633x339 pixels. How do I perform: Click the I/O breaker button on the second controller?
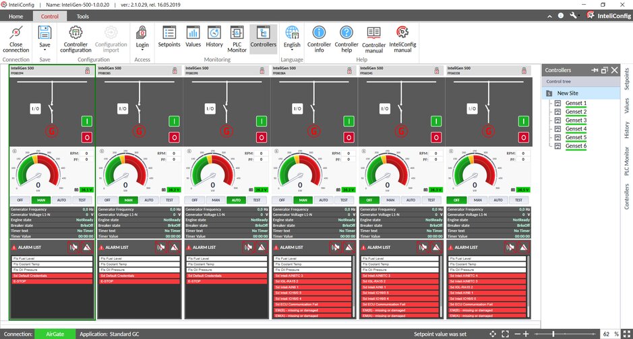123,109
